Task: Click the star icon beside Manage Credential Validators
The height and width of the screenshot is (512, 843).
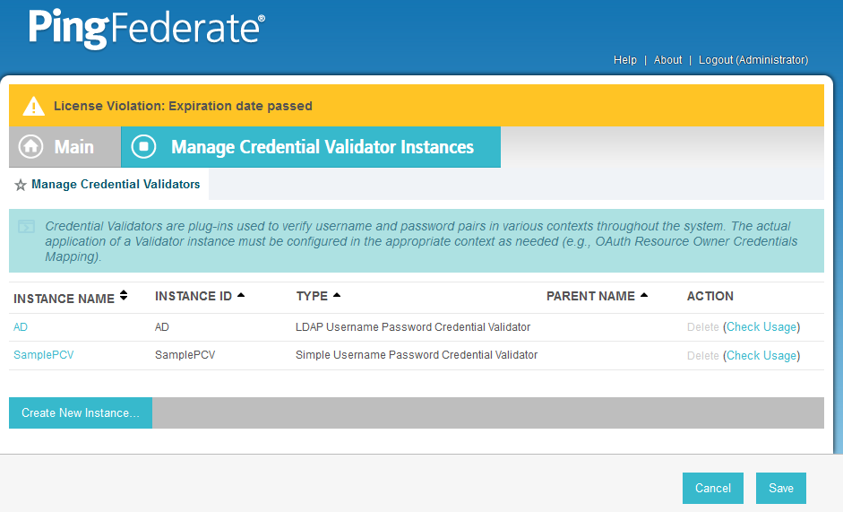Action: point(21,186)
